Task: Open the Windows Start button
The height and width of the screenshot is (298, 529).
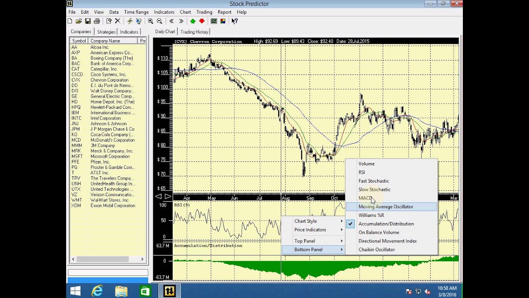Action: [76, 291]
